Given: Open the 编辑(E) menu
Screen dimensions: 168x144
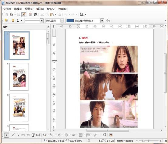Looking at the screenshot, I should [x=18, y=9].
